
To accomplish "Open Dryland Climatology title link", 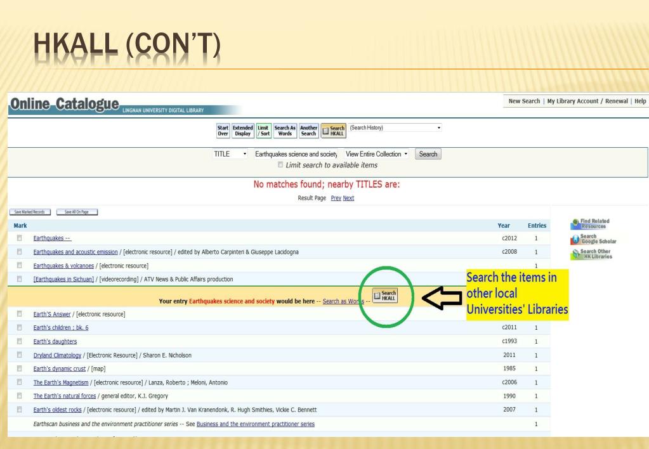I will 57,355.
